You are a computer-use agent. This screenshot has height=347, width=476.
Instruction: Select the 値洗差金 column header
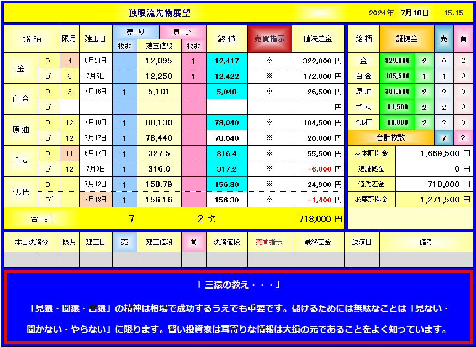318,39
